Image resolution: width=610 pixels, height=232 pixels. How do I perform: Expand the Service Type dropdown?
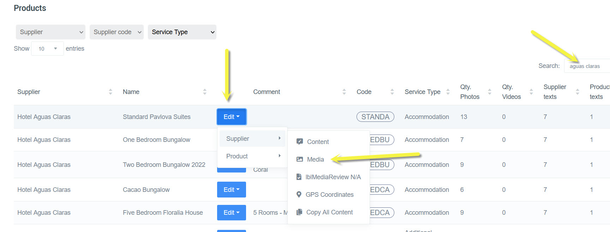[182, 32]
